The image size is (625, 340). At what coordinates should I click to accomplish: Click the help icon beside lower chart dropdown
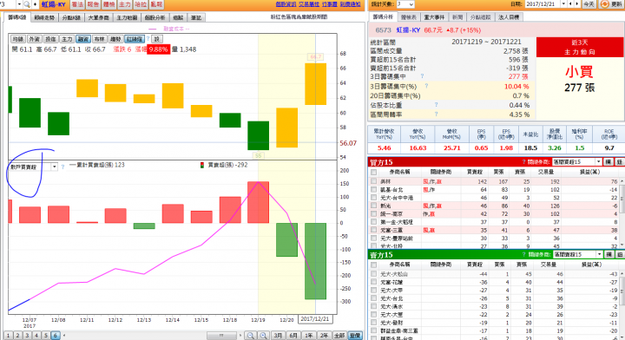62,167
